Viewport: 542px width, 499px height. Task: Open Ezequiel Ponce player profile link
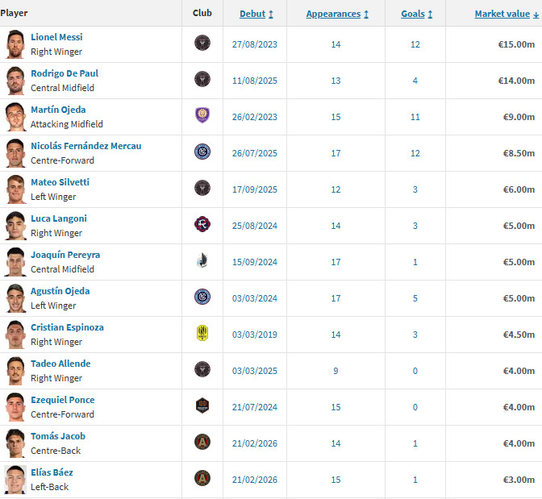pos(63,400)
